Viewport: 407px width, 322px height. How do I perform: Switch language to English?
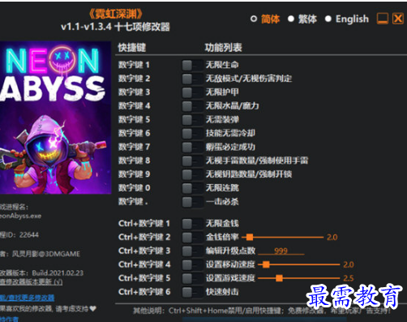coord(328,19)
